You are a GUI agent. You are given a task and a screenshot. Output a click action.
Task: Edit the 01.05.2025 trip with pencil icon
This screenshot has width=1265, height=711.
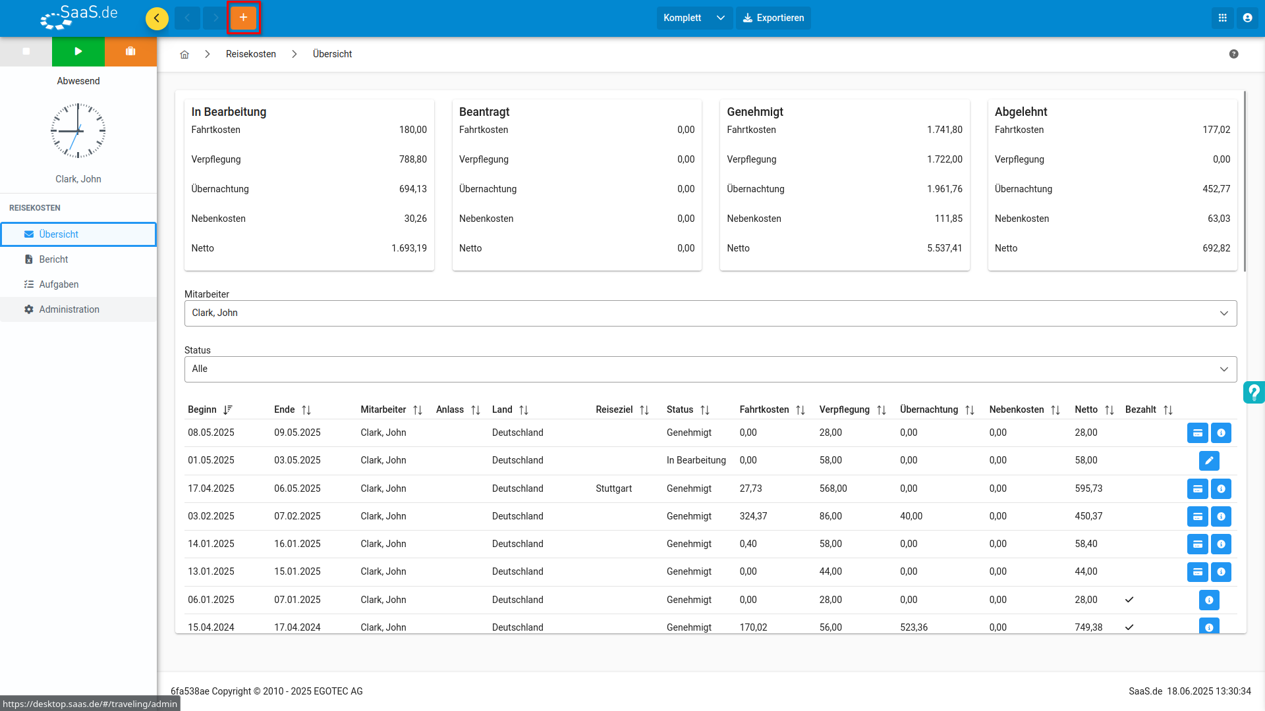1209,461
